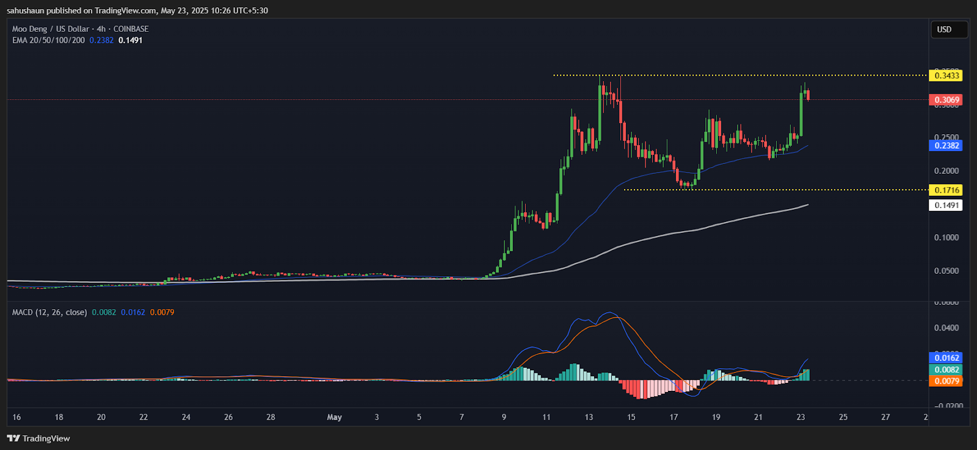
Task: Select the EMA 20/50/100/200 indicator legend
Action: (x=48, y=40)
